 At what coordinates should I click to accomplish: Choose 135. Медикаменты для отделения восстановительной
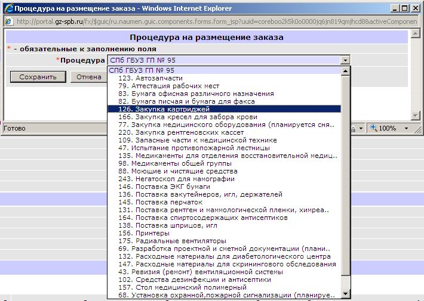coord(224,156)
